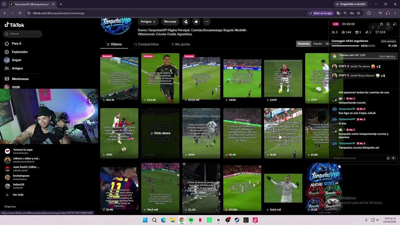Open emoji picker in comment box

[x=388, y=158]
